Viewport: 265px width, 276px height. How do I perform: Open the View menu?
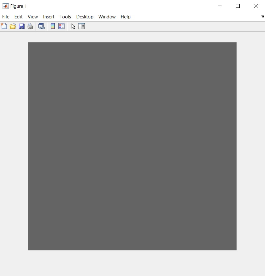(x=32, y=17)
